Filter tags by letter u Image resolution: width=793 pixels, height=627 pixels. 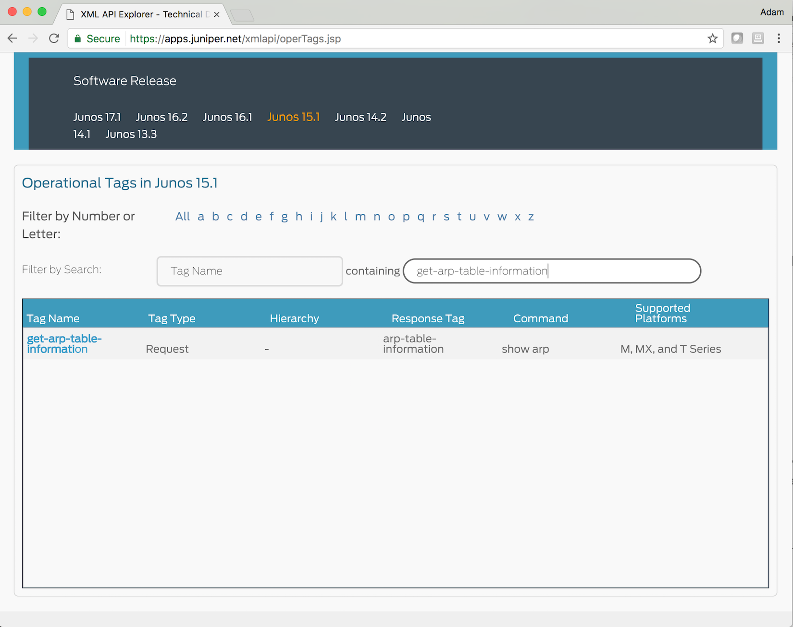point(472,216)
